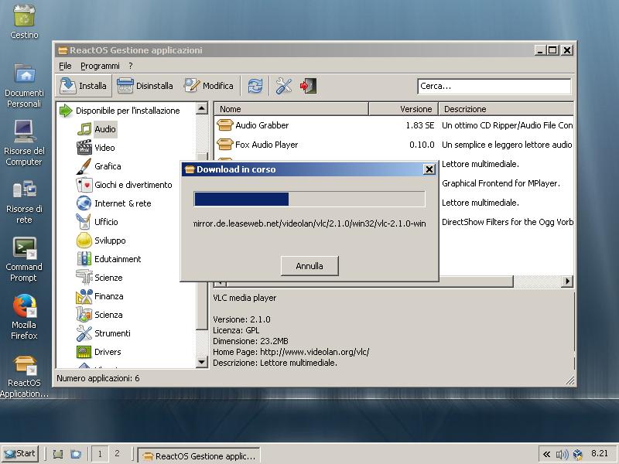
Task: Click the application list's right scroll arrow
Action: click(x=567, y=281)
